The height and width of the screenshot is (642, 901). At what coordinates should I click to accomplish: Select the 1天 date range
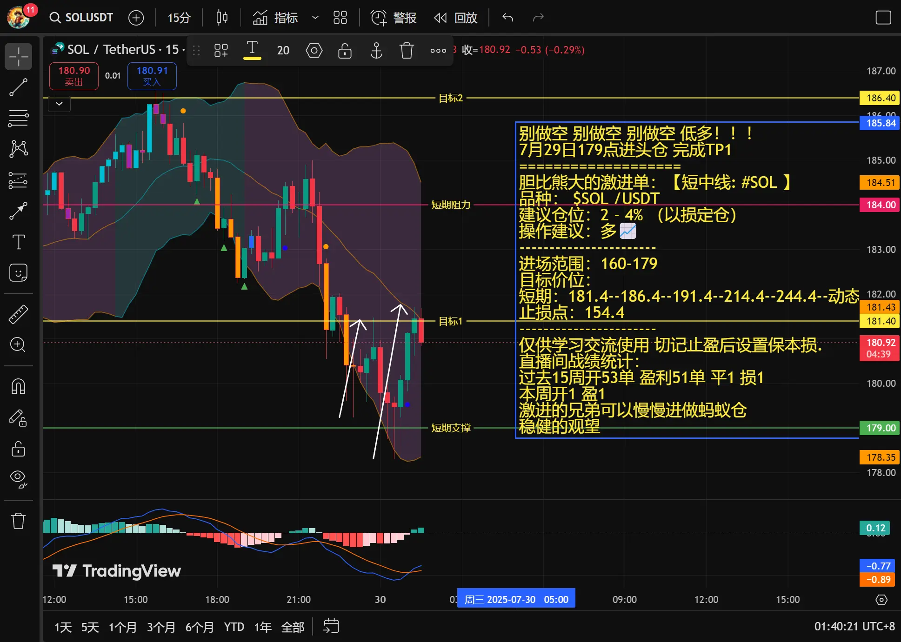click(x=63, y=627)
